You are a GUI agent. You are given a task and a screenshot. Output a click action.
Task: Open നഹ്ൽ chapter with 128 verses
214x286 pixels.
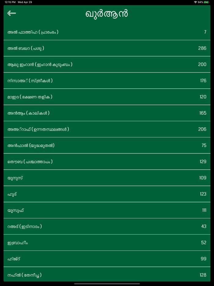[x=107, y=275]
